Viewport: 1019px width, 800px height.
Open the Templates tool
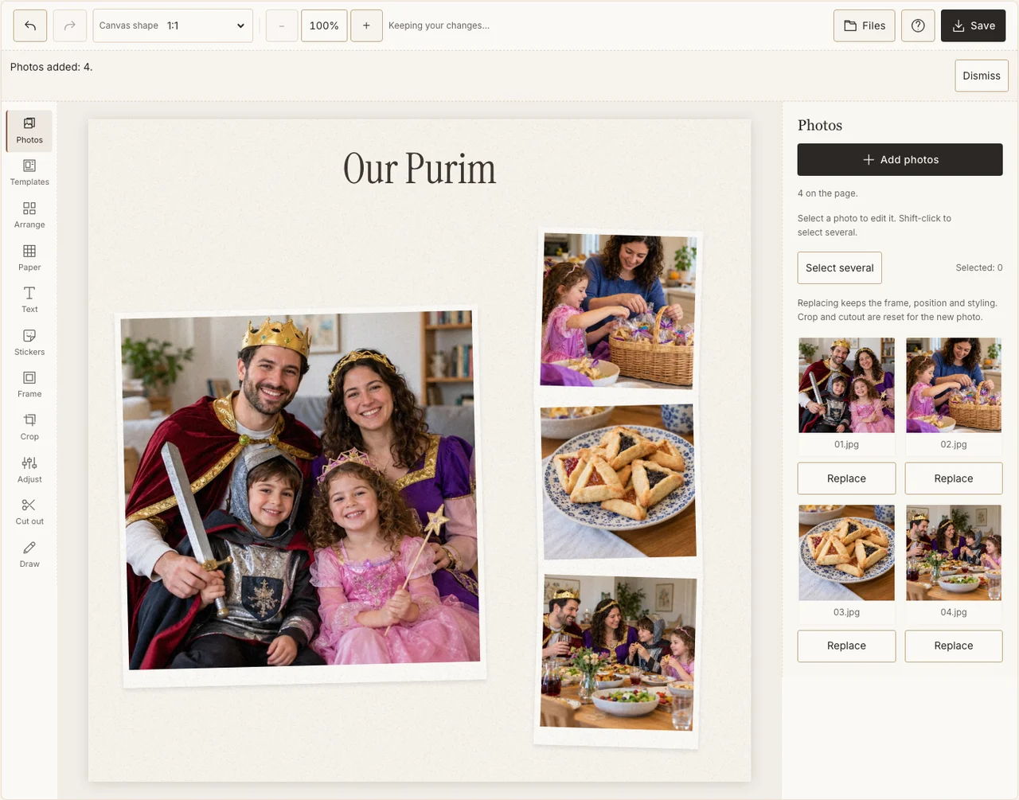(29, 173)
